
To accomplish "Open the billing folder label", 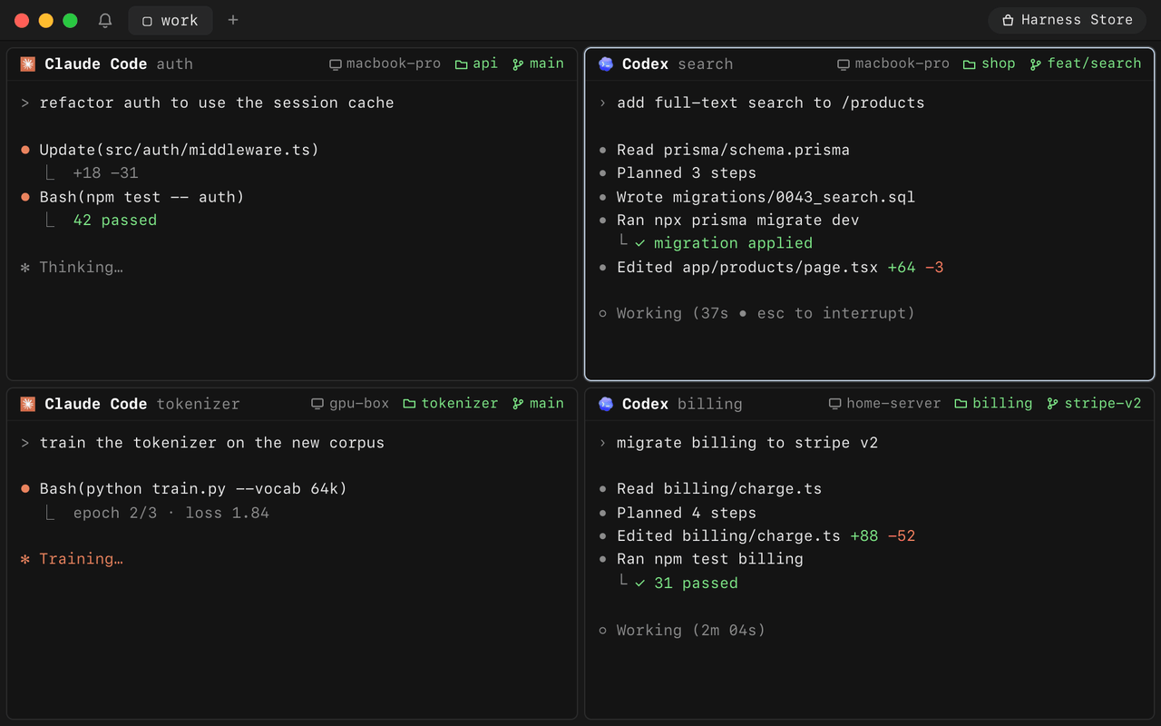I will click(x=993, y=404).
